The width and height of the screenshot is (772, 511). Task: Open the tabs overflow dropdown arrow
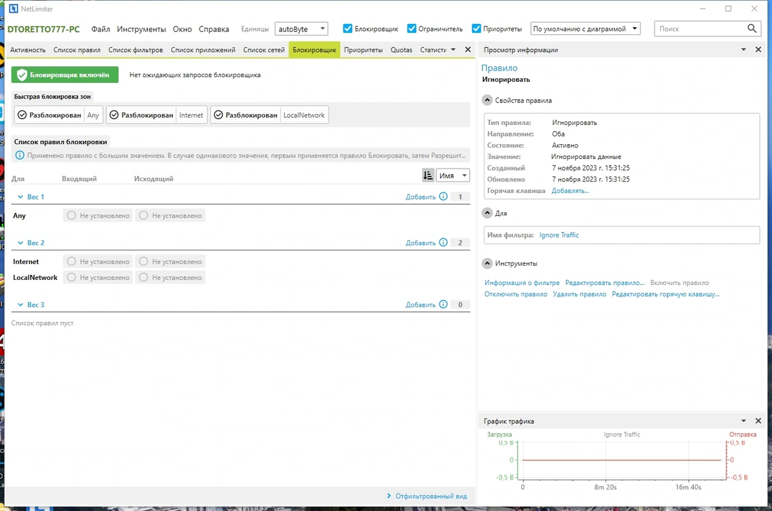(x=453, y=50)
